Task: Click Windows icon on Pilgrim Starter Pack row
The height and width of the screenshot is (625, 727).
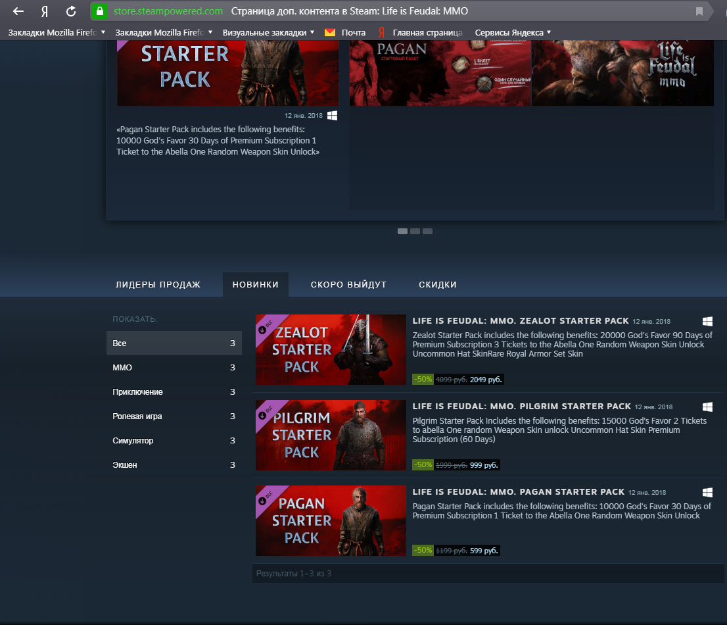Action: point(707,407)
